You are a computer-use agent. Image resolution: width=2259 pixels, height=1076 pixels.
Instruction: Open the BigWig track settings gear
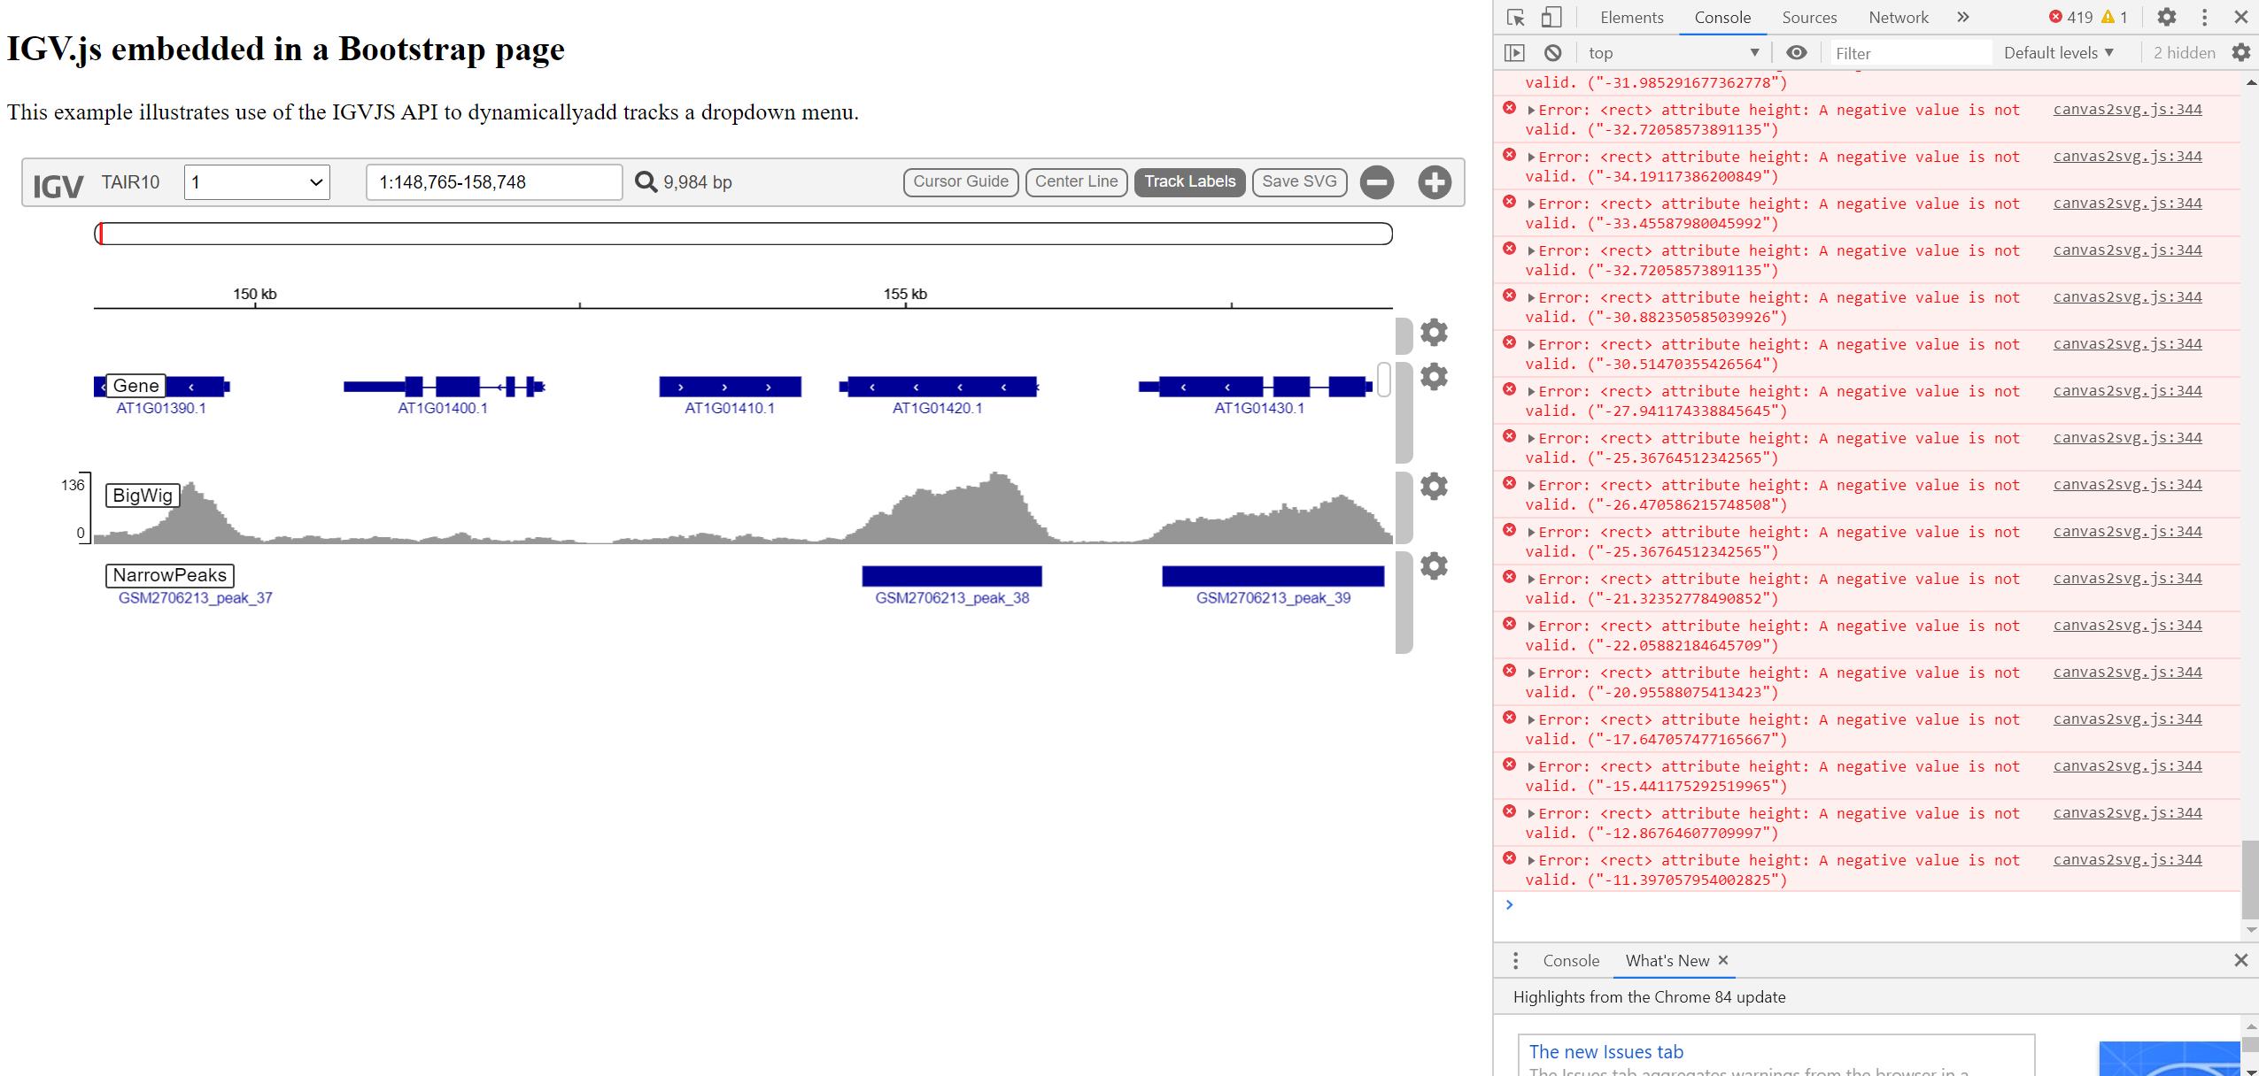coord(1434,485)
